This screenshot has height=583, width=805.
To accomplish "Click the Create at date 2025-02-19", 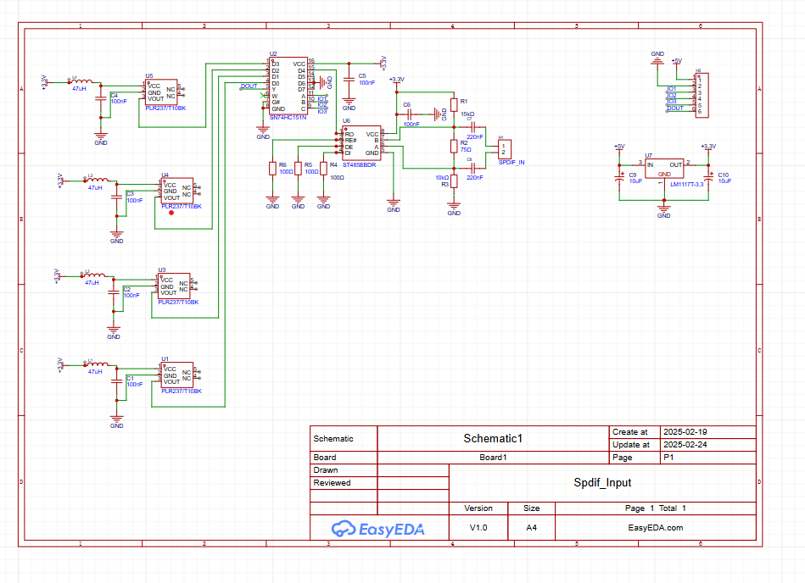I will [685, 431].
